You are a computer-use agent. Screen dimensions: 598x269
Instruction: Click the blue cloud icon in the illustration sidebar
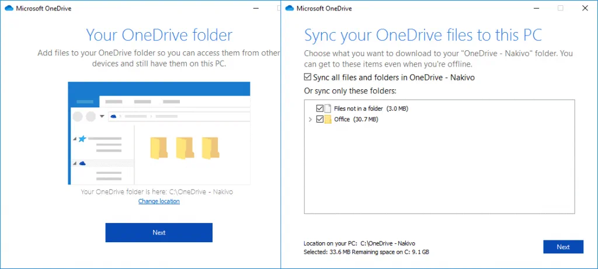[82, 163]
